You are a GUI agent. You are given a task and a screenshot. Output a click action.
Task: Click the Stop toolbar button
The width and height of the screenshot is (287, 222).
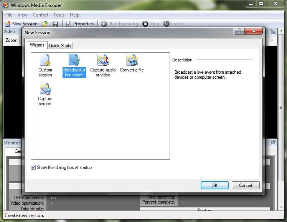(151, 24)
